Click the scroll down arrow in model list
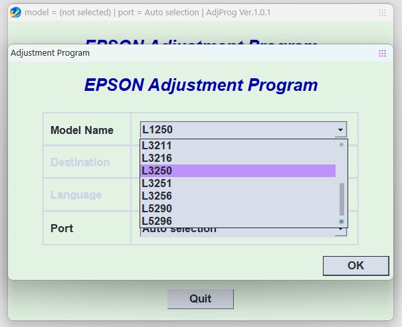The image size is (402, 327). 342,222
